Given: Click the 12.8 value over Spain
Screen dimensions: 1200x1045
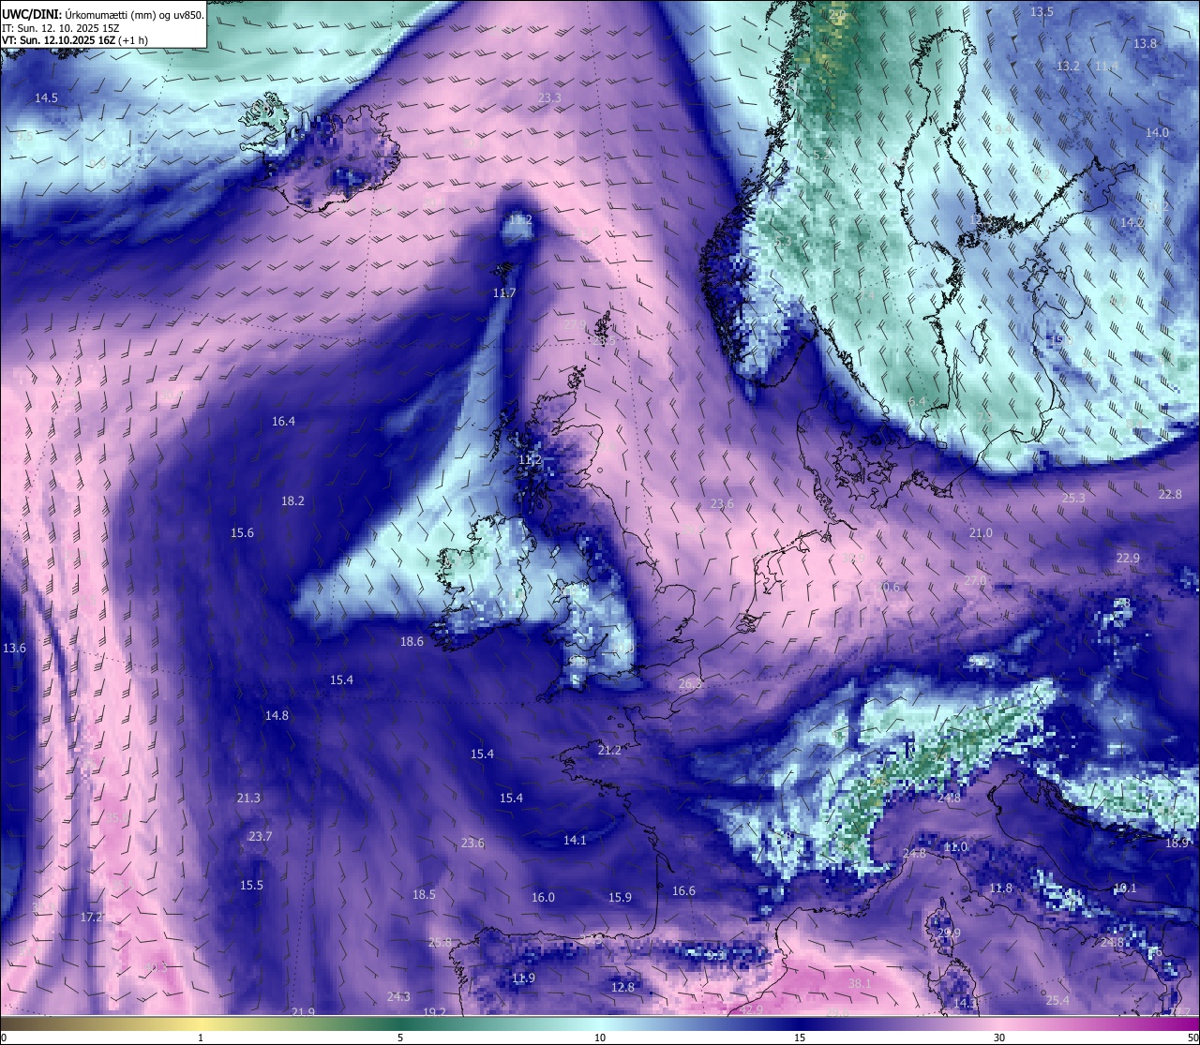Looking at the screenshot, I should 622,988.
